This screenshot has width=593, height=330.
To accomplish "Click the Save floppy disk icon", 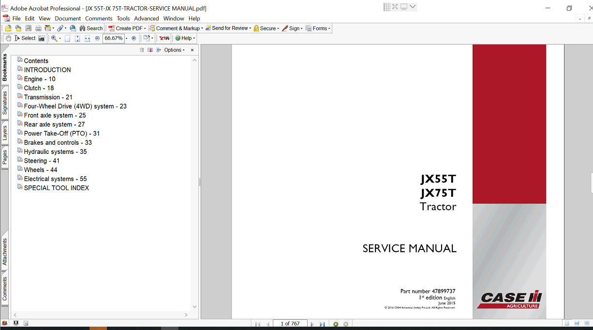I will [29, 28].
